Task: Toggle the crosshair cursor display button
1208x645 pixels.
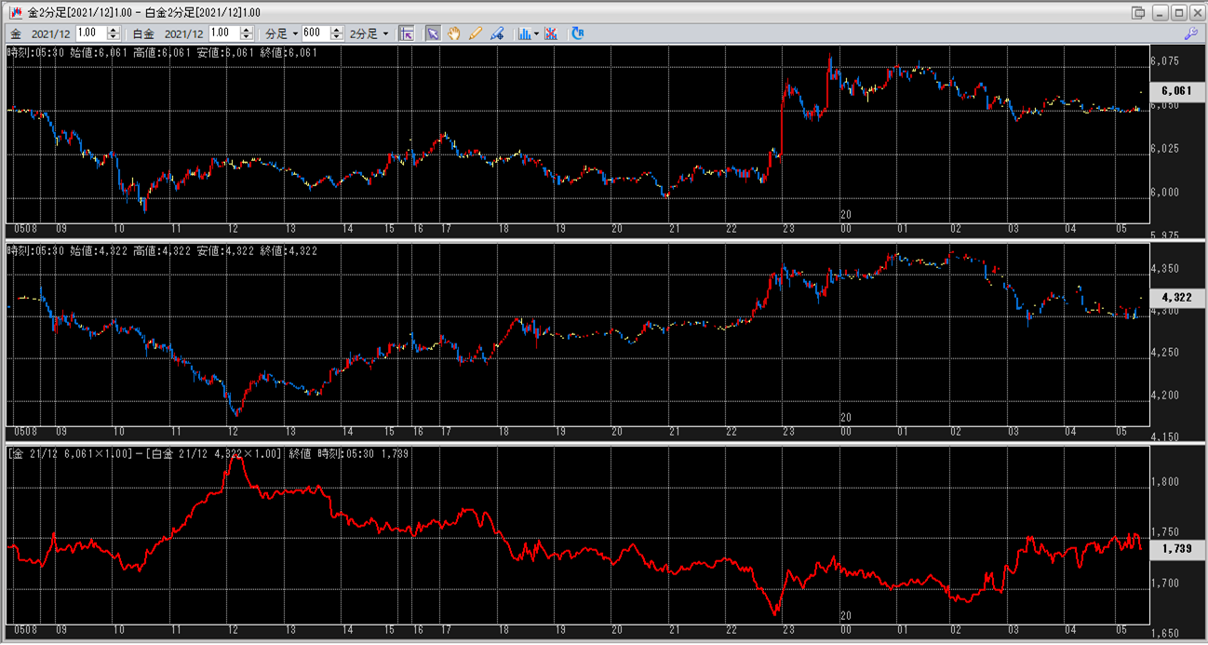Action: (406, 34)
